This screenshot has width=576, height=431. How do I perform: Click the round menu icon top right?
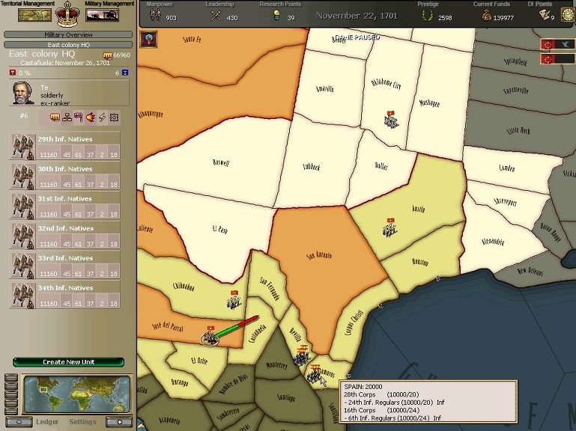pyautogui.click(x=567, y=15)
